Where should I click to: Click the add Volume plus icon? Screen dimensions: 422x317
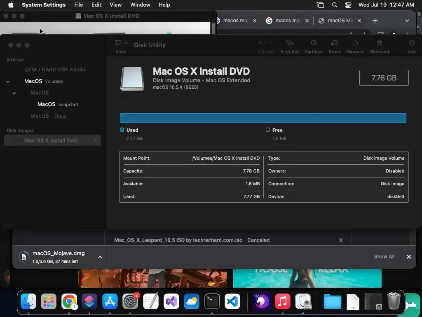(260, 43)
